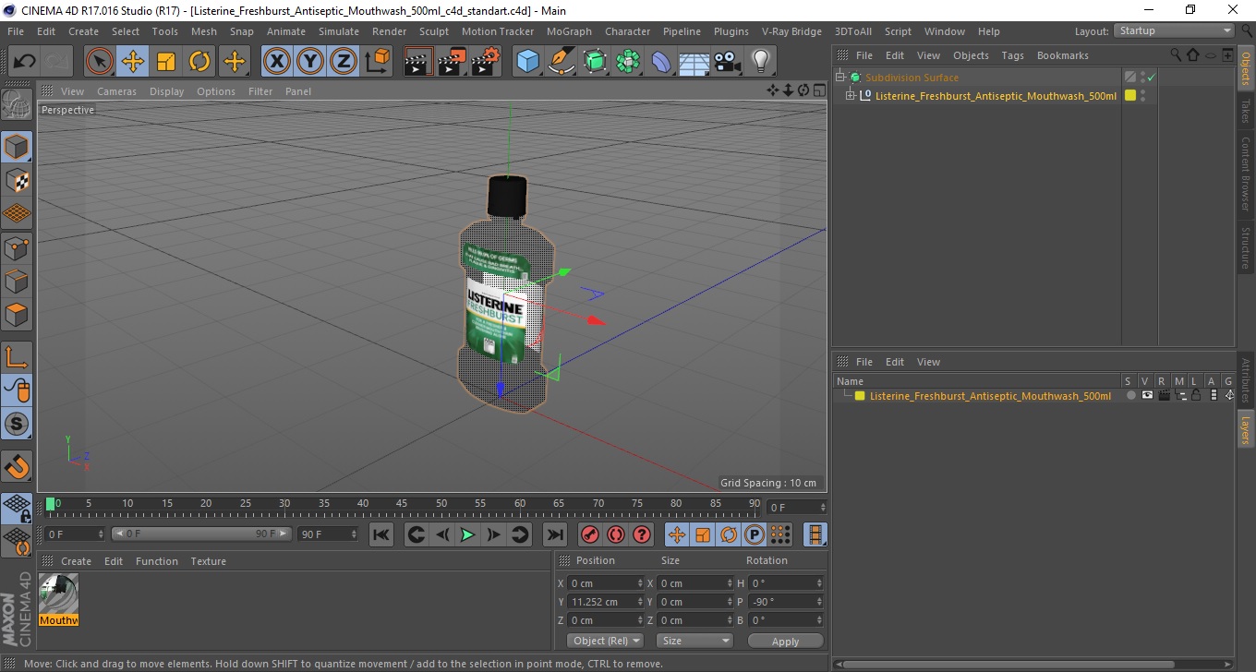Open render settings clapperboard with gear
Screen dimensions: 1256x672
coord(486,62)
